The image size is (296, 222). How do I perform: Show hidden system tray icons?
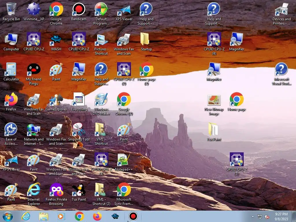(253, 217)
